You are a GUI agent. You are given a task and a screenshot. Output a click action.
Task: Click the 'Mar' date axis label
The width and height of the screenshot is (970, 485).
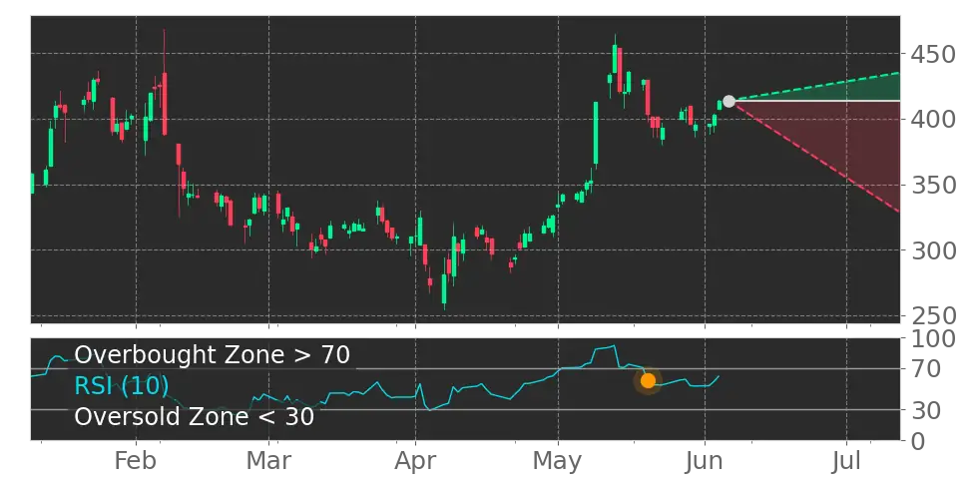269,461
